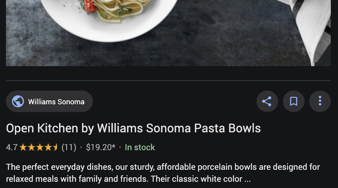The image size is (338, 188).
Task: Click the $19.20* price
Action: (101, 147)
